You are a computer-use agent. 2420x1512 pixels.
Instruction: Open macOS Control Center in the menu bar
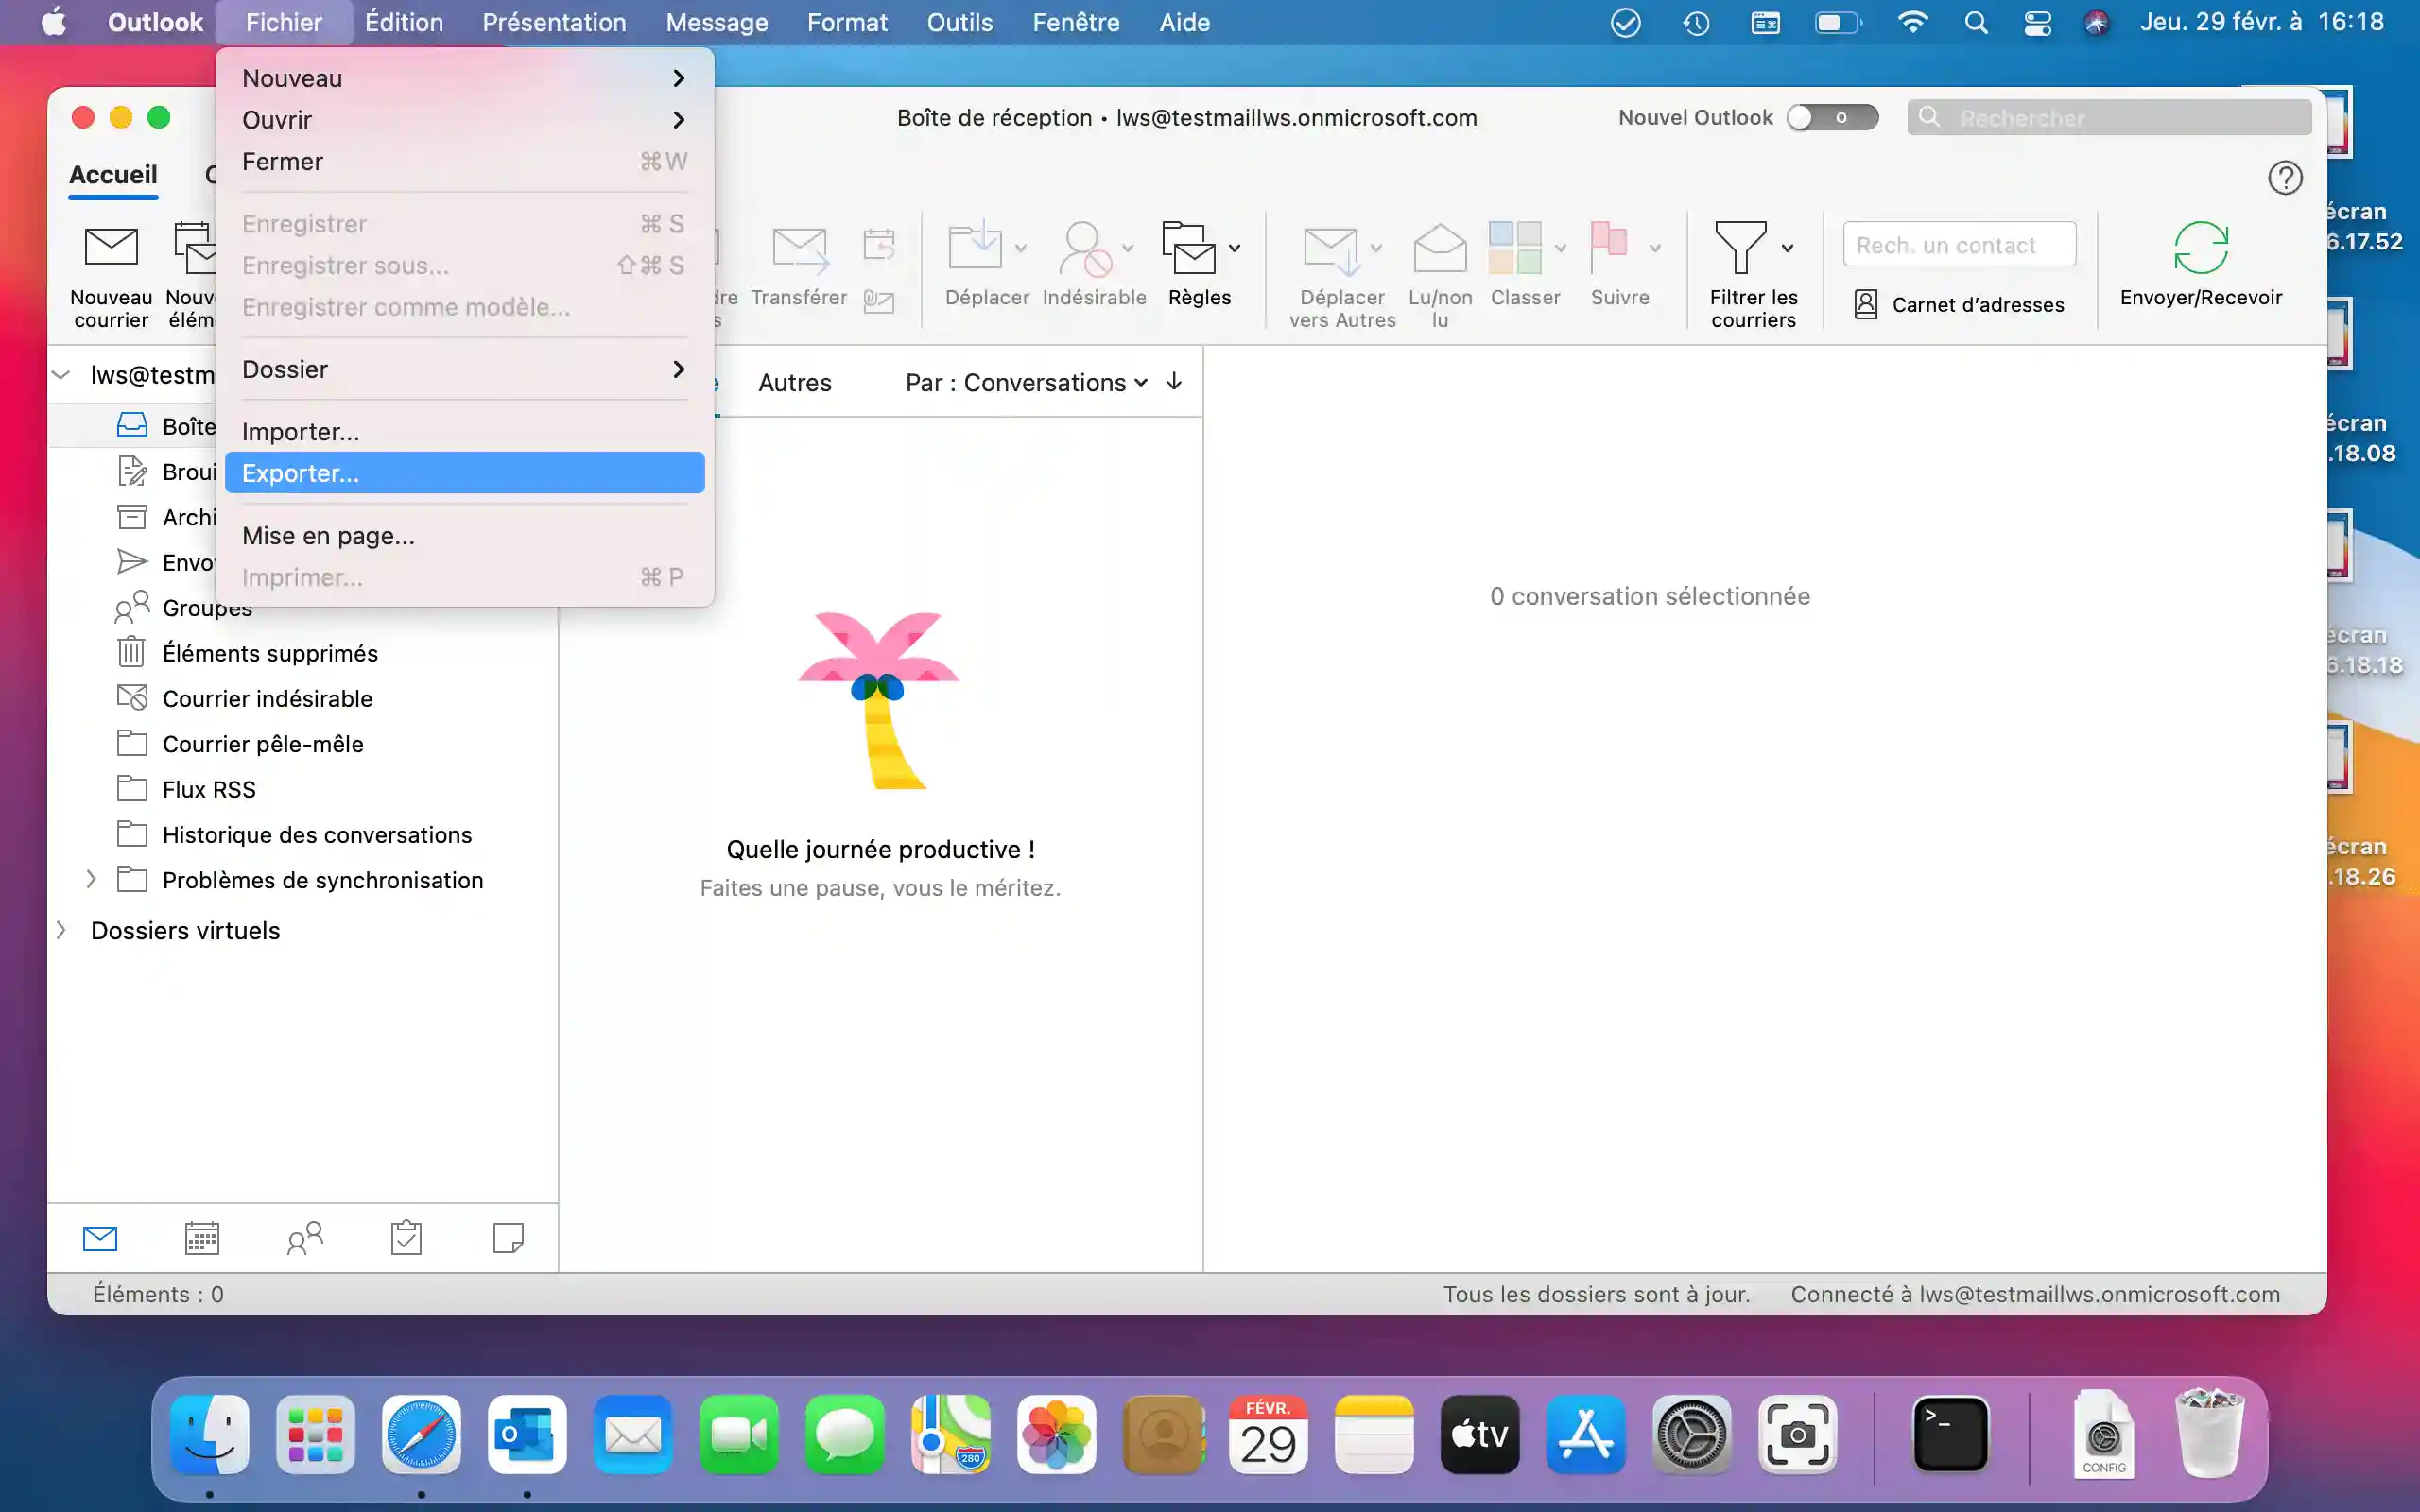(2037, 22)
